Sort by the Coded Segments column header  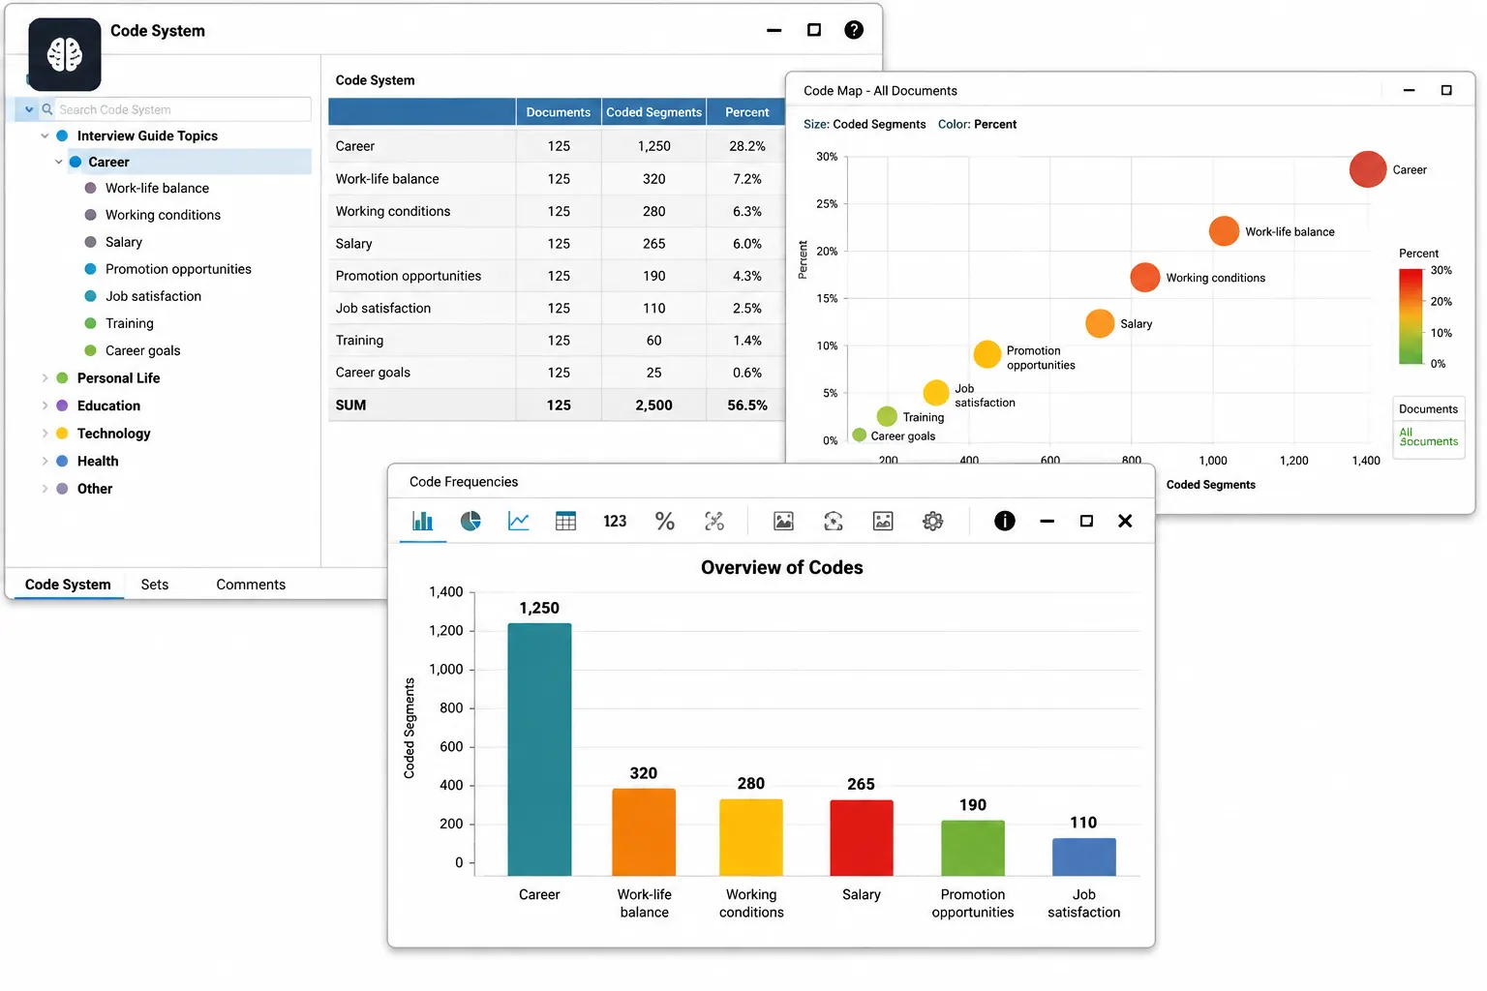(x=654, y=112)
